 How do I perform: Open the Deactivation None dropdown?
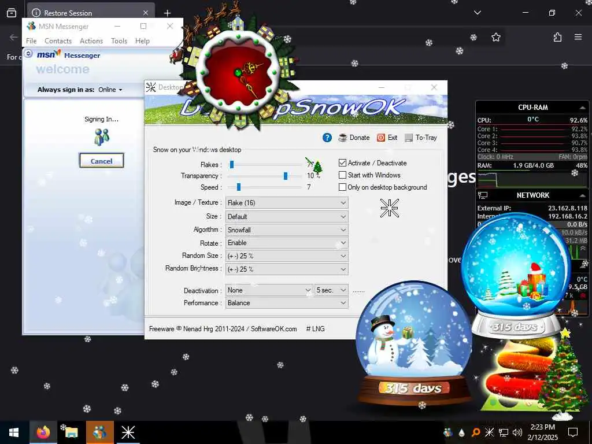pos(269,290)
